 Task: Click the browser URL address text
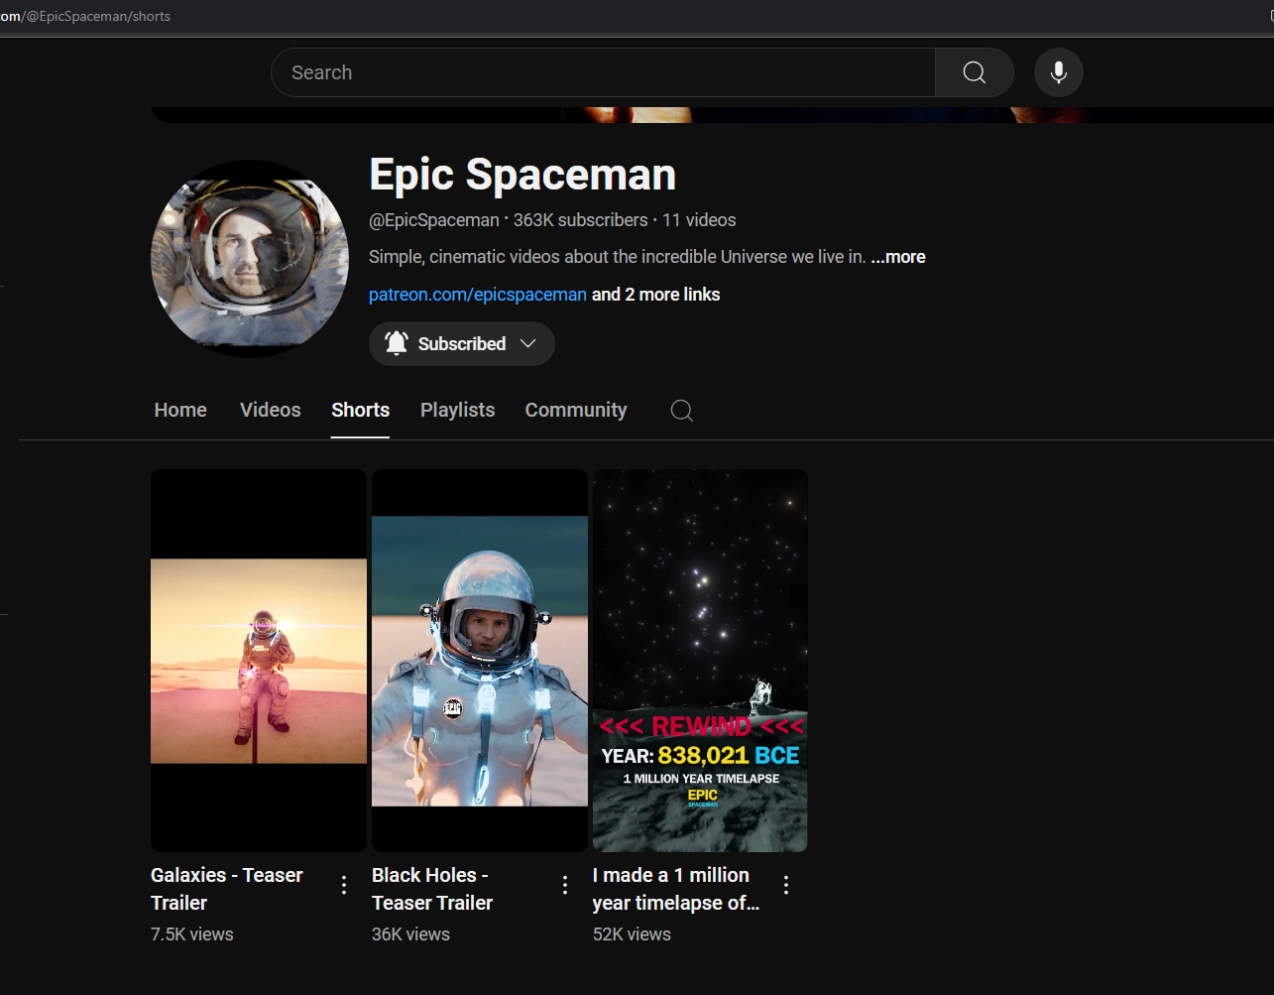[85, 16]
